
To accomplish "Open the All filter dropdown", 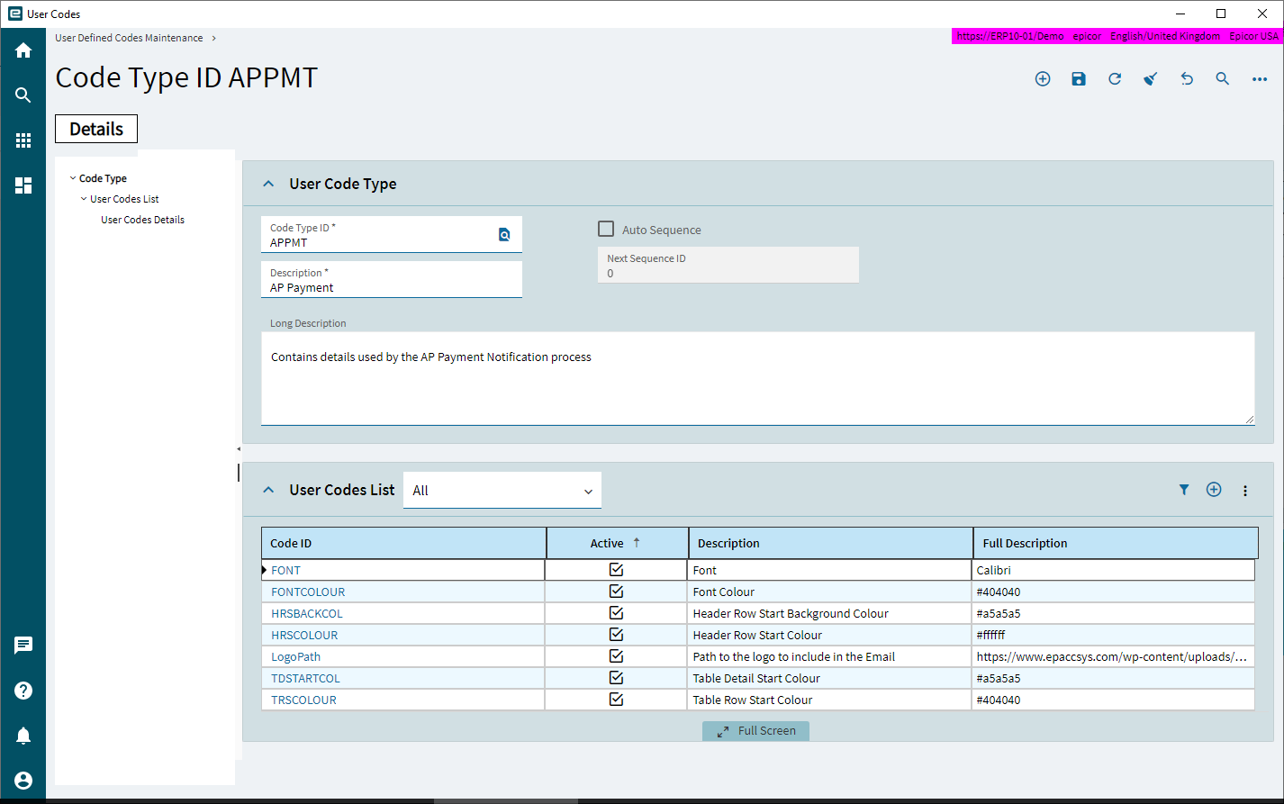I will click(x=502, y=491).
